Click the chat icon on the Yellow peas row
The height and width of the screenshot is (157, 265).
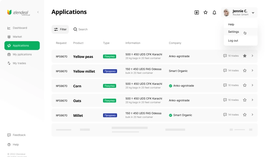pyautogui.click(x=225, y=56)
